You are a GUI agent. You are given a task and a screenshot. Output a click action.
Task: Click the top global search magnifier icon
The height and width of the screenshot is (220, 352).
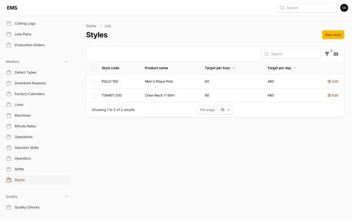[x=282, y=8]
